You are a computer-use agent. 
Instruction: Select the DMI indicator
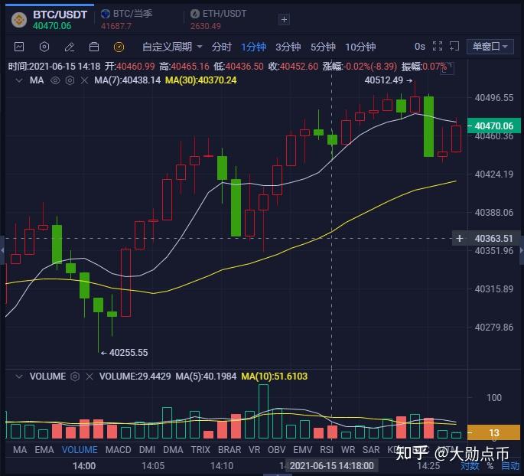(x=147, y=449)
